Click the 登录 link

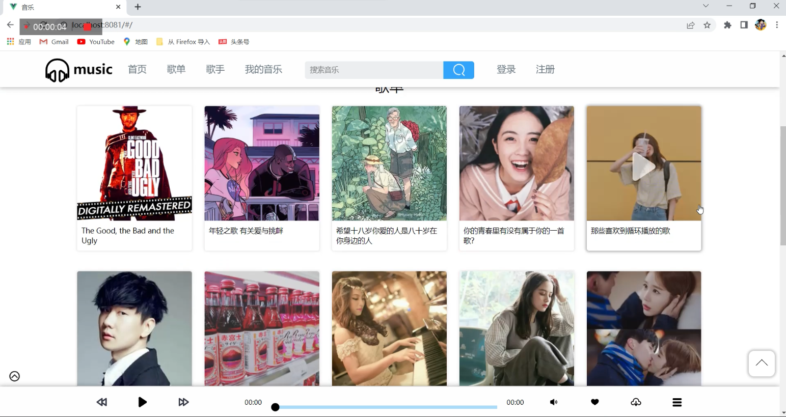[x=506, y=69]
